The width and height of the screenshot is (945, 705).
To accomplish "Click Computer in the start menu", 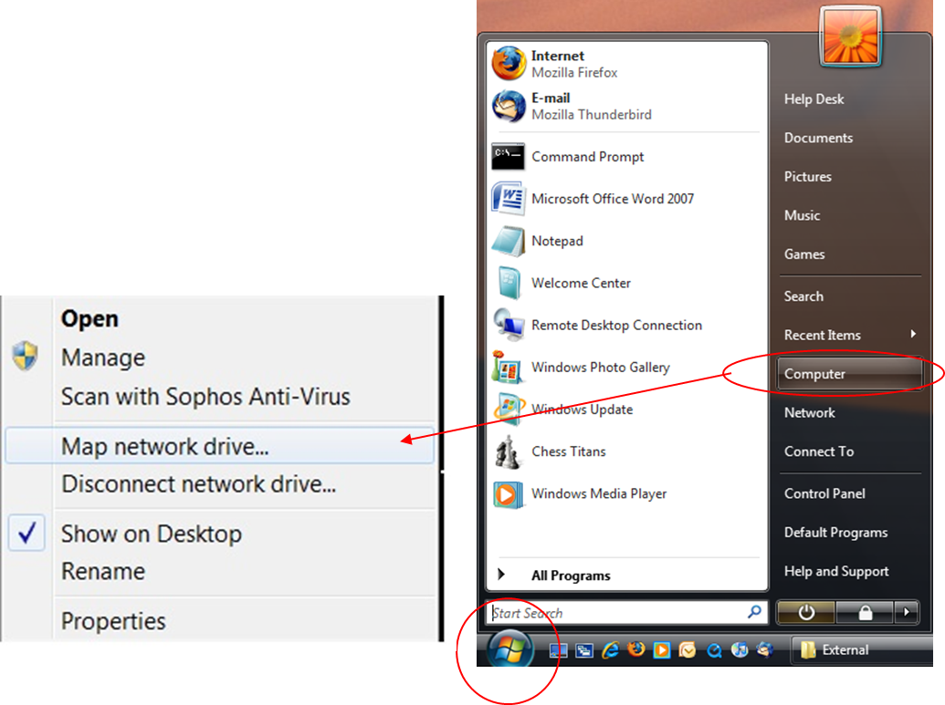I will (x=849, y=374).
